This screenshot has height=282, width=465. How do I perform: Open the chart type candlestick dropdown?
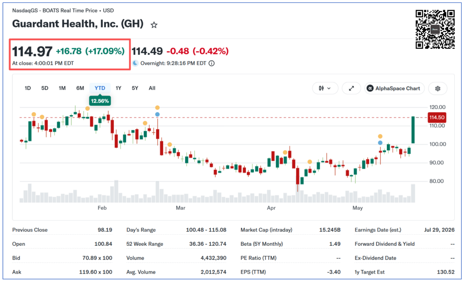(325, 88)
